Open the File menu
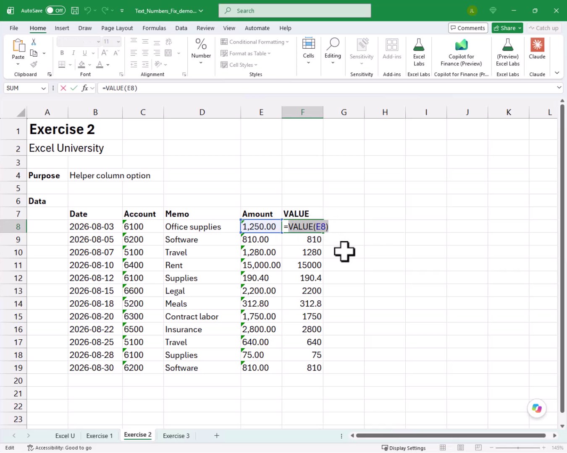Viewport: 567px width, 453px height. [x=14, y=28]
